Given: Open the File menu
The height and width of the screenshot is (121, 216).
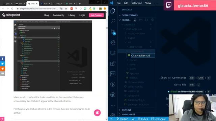Looking at the screenshot, I should point(118,3).
